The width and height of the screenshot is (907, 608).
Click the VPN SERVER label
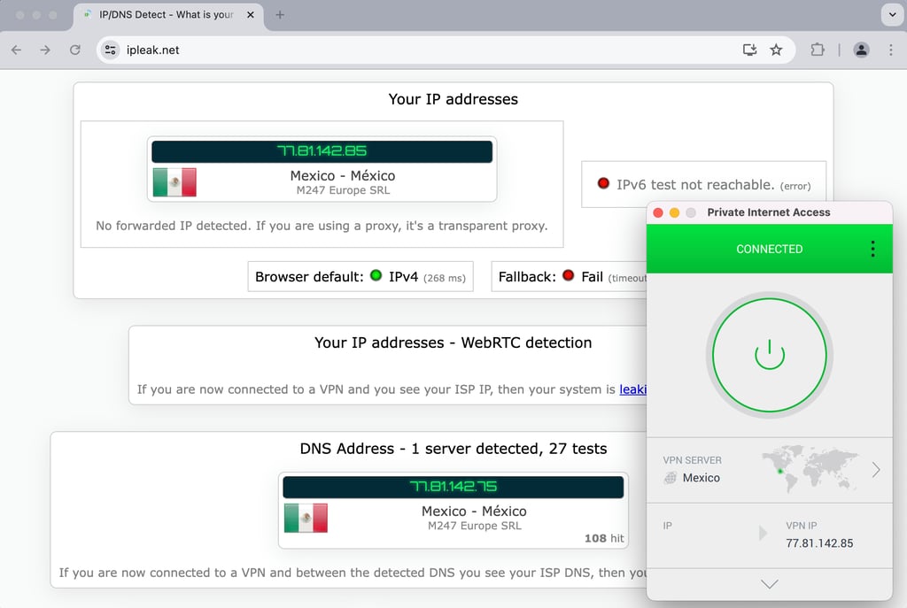tap(692, 460)
